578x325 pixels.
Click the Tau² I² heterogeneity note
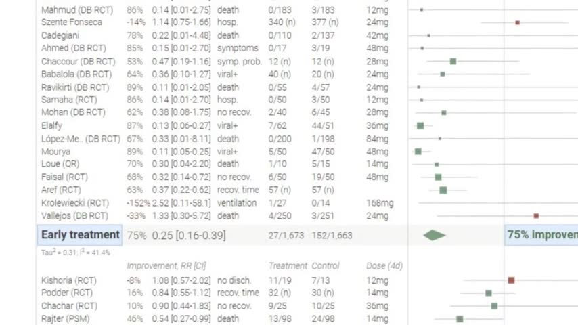(76, 253)
